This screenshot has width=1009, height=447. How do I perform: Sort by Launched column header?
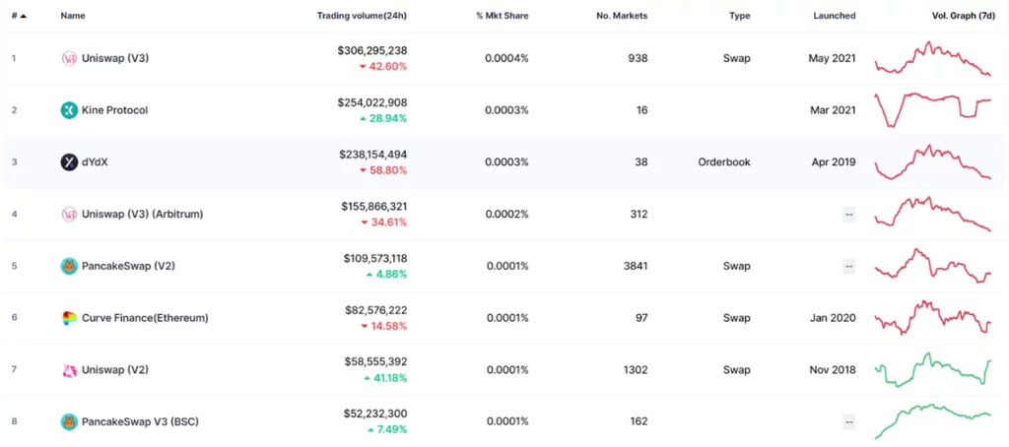[834, 16]
